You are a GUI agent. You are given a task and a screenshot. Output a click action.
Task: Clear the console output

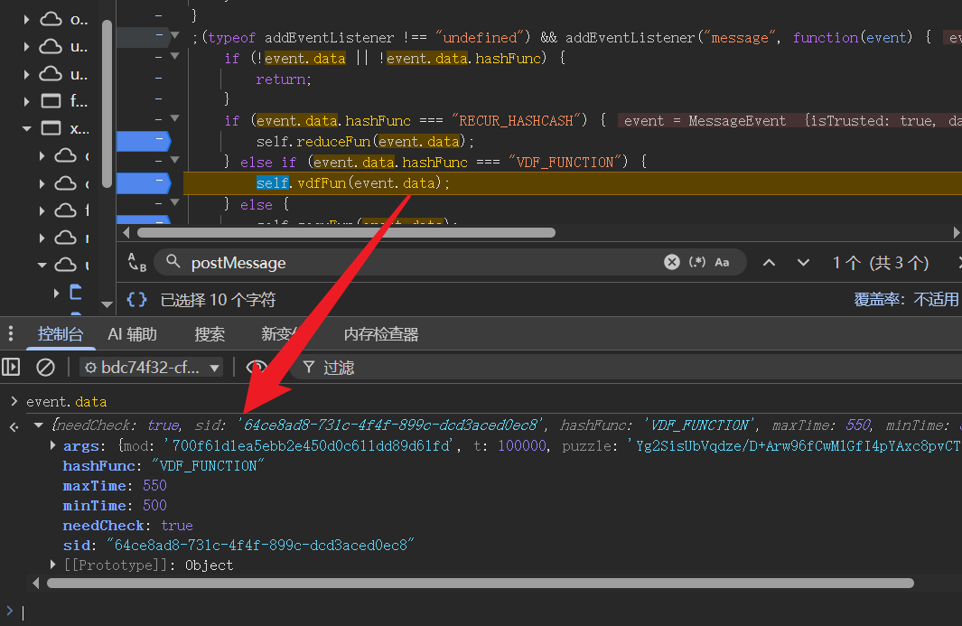click(x=45, y=367)
